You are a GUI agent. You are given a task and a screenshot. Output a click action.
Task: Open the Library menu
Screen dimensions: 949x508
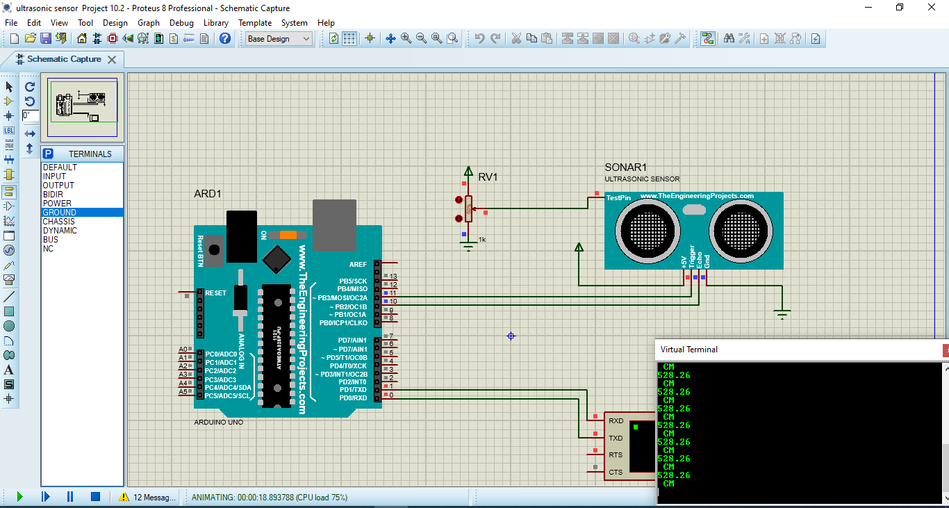click(x=215, y=22)
